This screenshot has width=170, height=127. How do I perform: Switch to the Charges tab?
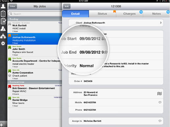click(130, 14)
